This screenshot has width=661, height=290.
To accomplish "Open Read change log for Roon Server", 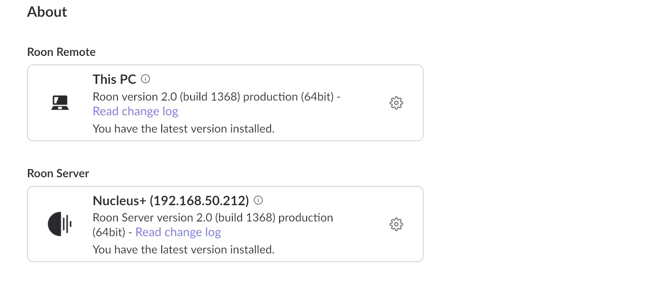I will [x=178, y=232].
